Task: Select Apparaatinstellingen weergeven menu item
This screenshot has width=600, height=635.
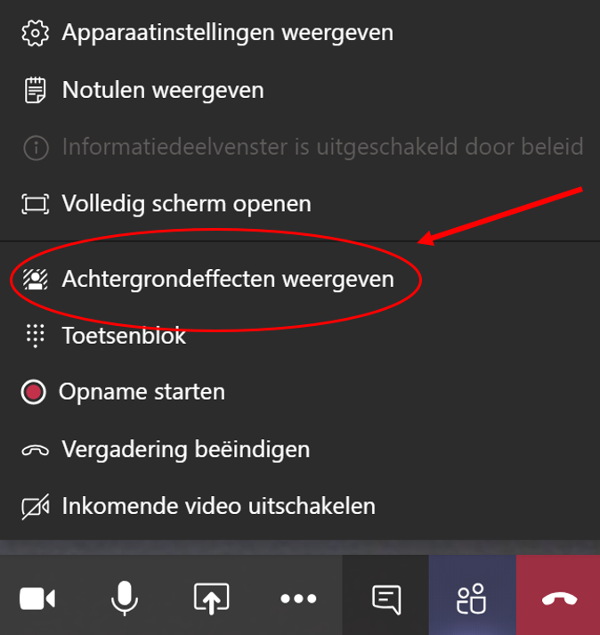Action: point(300,33)
